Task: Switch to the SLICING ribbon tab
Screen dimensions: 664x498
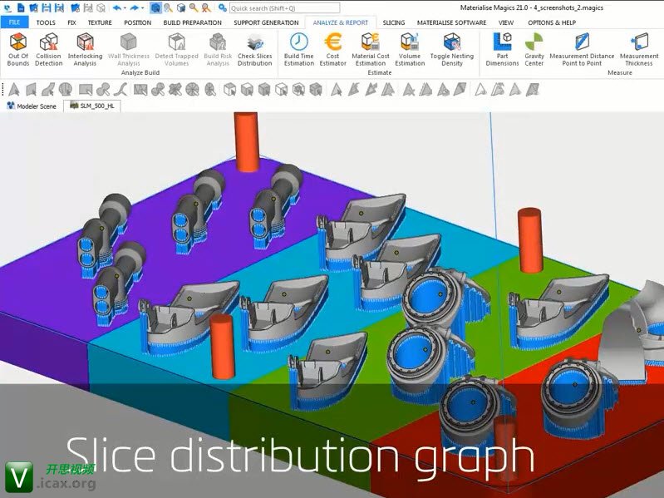Action: pos(393,22)
